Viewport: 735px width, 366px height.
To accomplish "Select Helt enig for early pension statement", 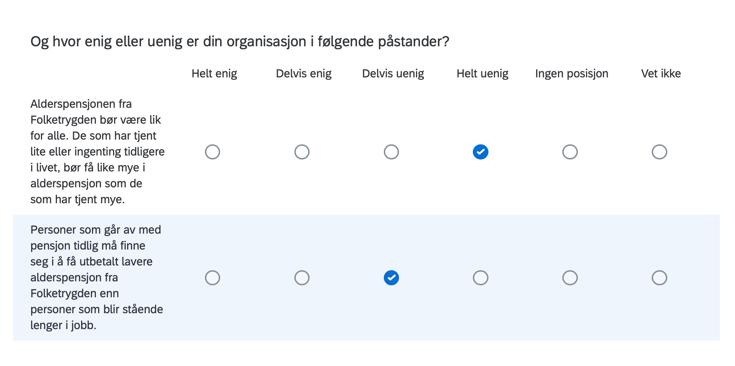I will pyautogui.click(x=213, y=278).
